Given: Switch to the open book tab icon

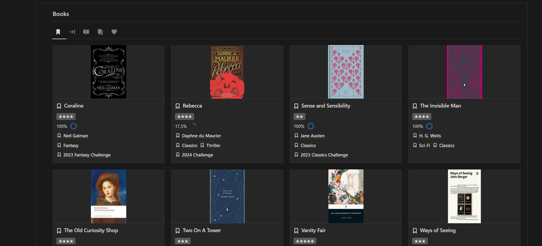Looking at the screenshot, I should 86,32.
